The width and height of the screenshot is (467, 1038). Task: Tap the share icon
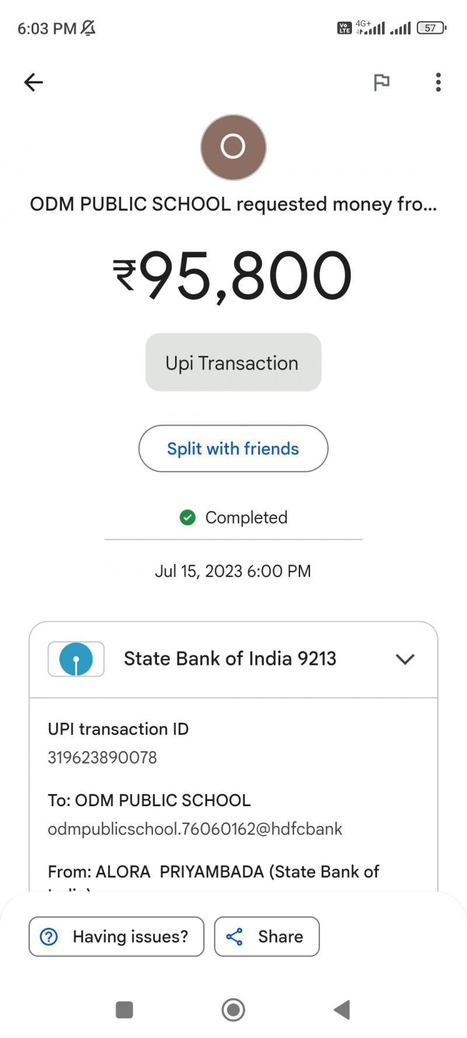235,936
